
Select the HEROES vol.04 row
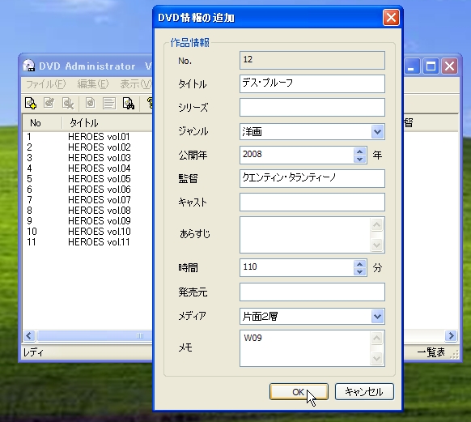point(87,168)
